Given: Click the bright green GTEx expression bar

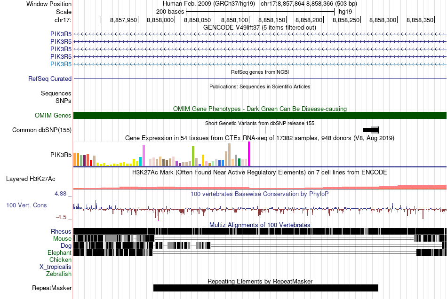Looking at the screenshot, I should pyautogui.click(x=193, y=156).
